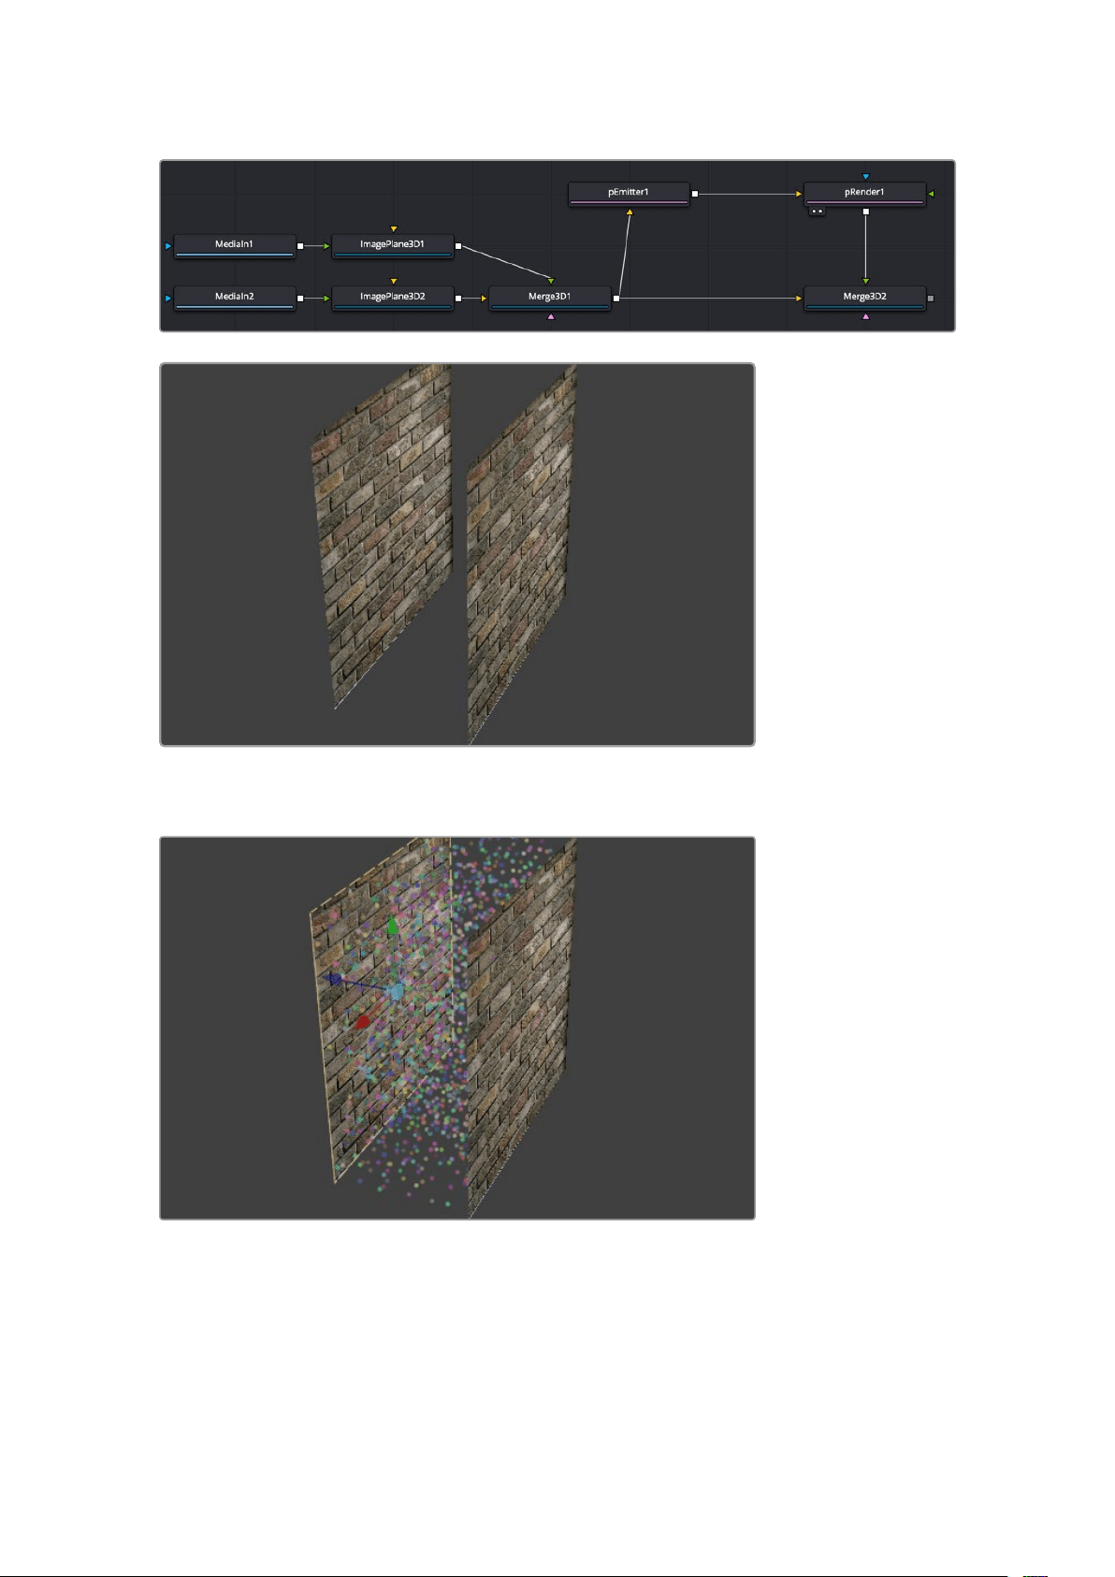Click the blue mask input arrow of MediaIn1
Viewport: 1115px width, 1577px height.
point(168,246)
